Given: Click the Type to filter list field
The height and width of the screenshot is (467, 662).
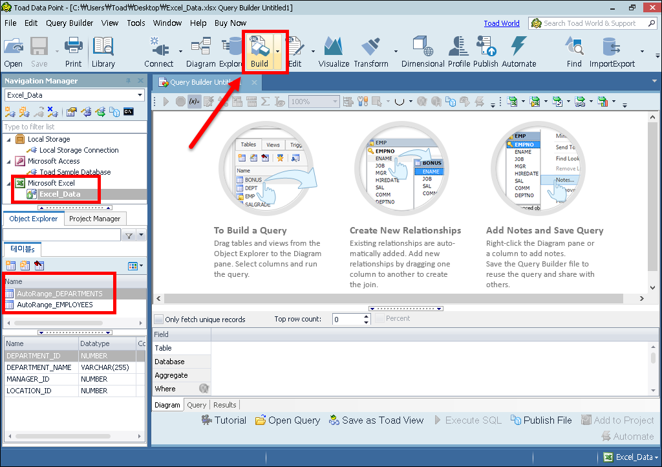Looking at the screenshot, I should coord(75,127).
